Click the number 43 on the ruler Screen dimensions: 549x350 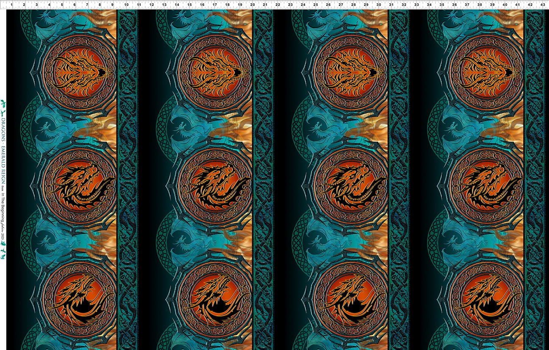pos(543,5)
